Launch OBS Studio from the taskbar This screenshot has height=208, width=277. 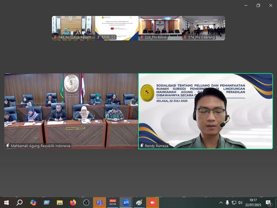tap(86, 203)
